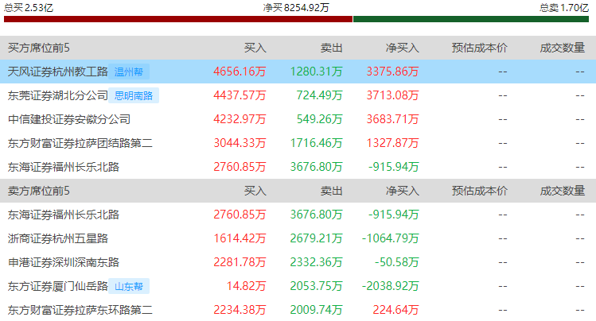596x321 pixels.
Task: Select the 天风证券杭州教工路 seat name
Action: (58, 72)
